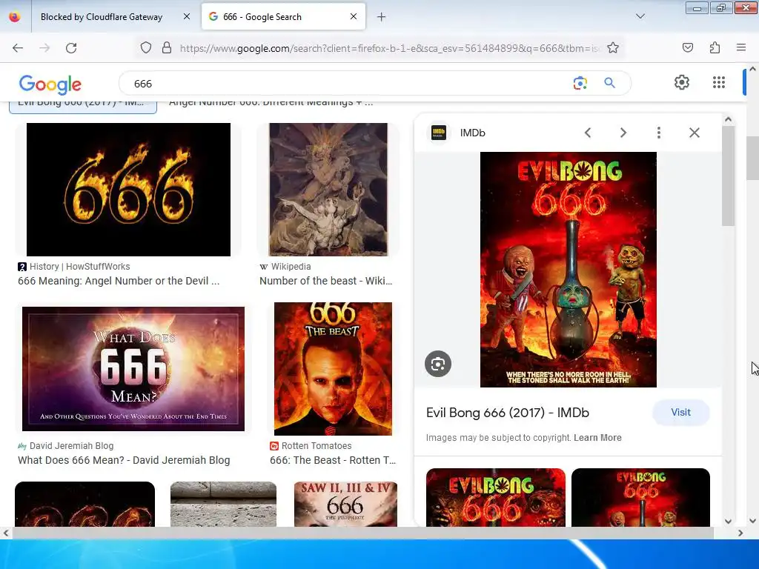
Task: Click page vertical scroll down arrow
Action: (752, 521)
